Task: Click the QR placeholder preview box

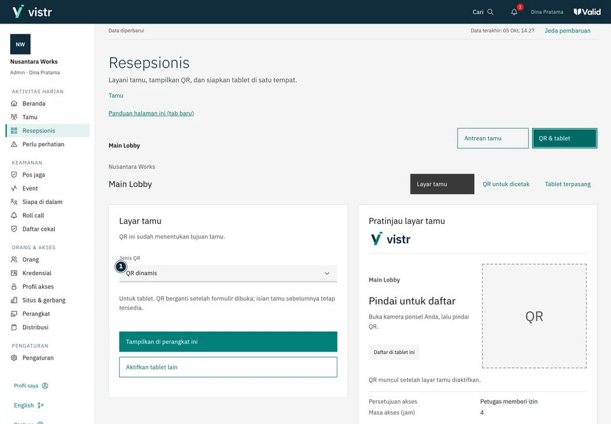Action: click(x=534, y=316)
